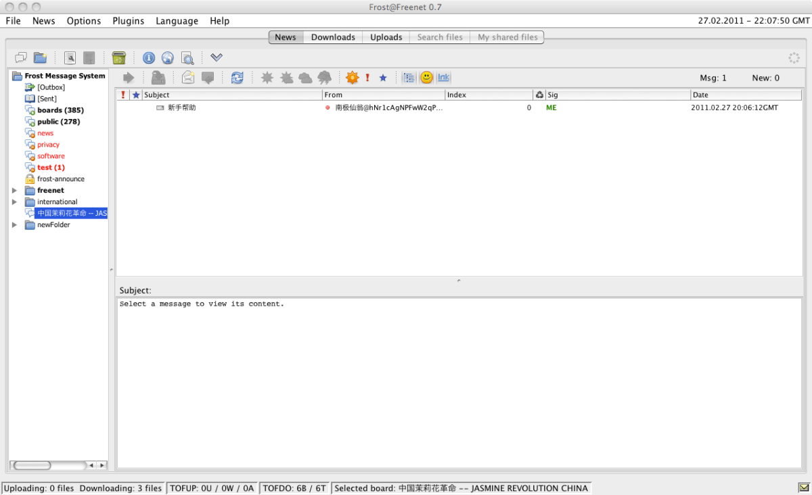The height and width of the screenshot is (495, 812).
Task: Select the boards (385) board
Action: 54,110
